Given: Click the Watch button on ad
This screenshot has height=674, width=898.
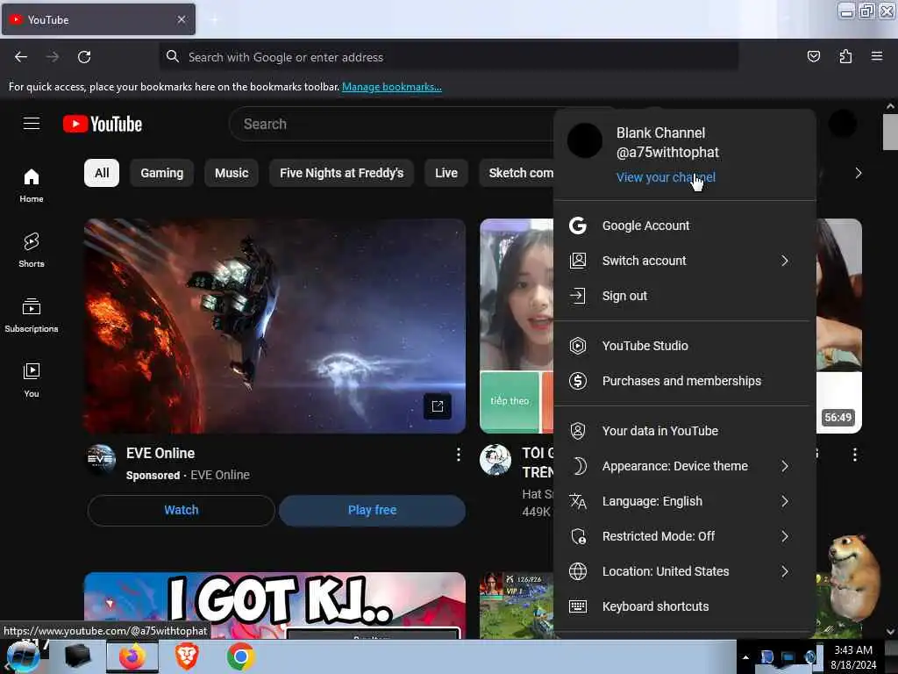Looking at the screenshot, I should (182, 510).
